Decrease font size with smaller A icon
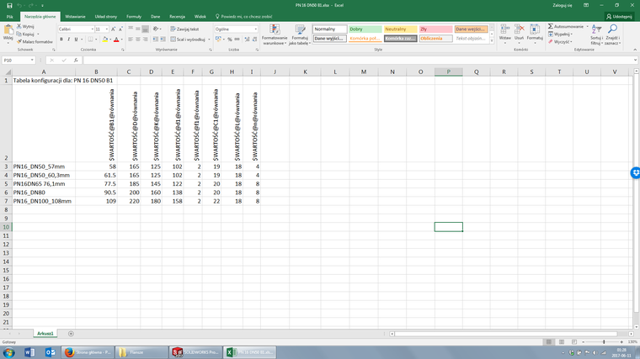Screen dimensions: 640x359 pos(120,29)
